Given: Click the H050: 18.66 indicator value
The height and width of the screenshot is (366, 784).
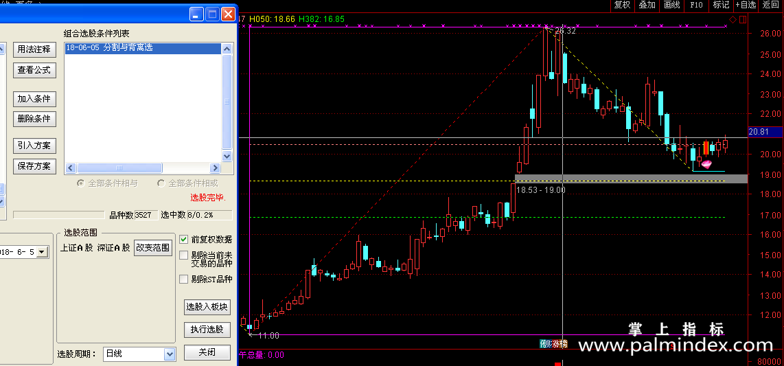Looking at the screenshot, I should coord(271,19).
